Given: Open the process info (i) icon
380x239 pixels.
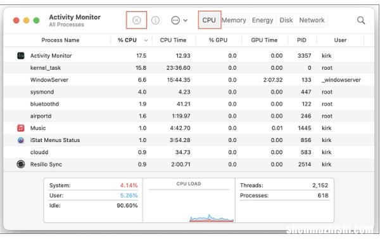Looking at the screenshot, I should coord(155,20).
